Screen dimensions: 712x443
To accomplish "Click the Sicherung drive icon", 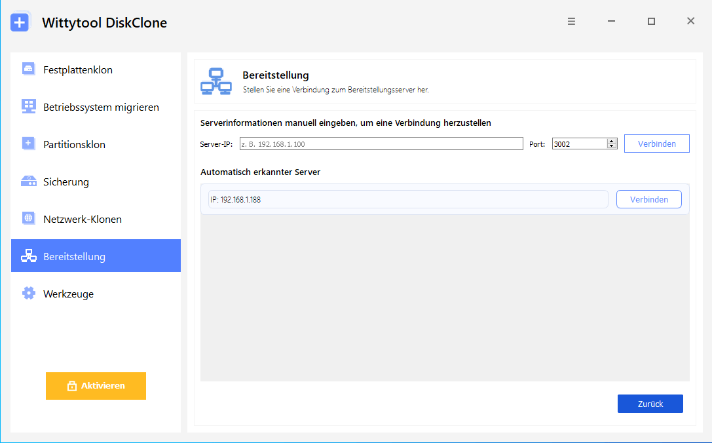I will 28,182.
